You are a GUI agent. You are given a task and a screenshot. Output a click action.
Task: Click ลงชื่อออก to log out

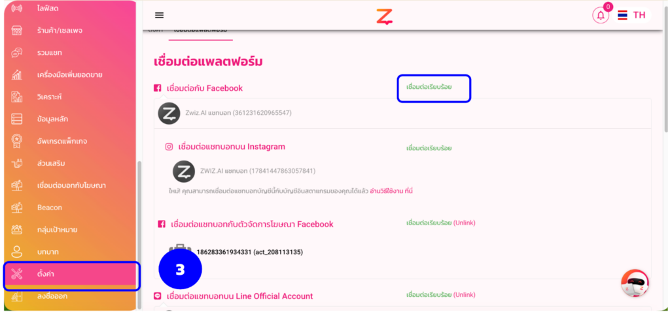[52, 296]
